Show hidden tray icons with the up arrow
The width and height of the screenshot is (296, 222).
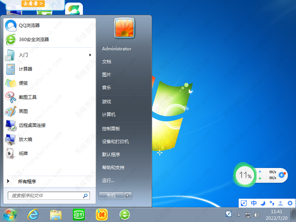239,215
